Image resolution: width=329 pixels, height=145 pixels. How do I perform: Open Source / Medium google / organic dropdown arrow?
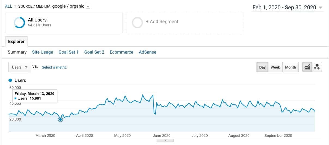click(88, 7)
